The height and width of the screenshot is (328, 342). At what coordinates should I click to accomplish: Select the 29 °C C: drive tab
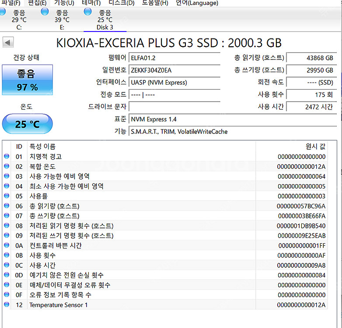19,20
